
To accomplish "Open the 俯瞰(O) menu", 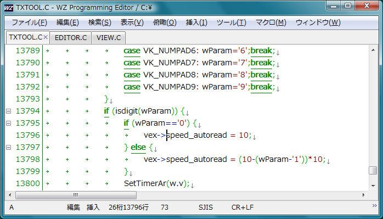I will click(x=165, y=23).
